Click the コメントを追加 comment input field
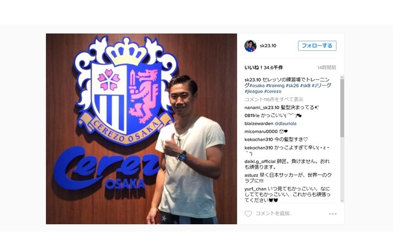The height and width of the screenshot is (245, 393). pos(274,214)
